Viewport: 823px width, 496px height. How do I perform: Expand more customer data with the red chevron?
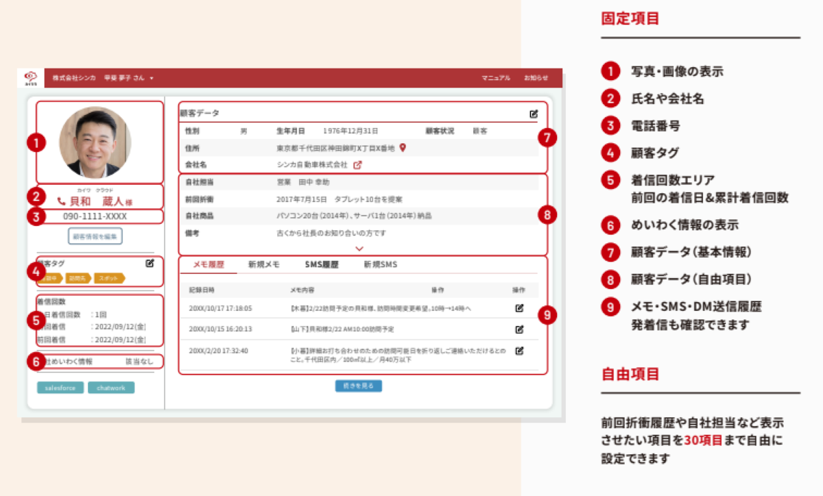point(359,248)
